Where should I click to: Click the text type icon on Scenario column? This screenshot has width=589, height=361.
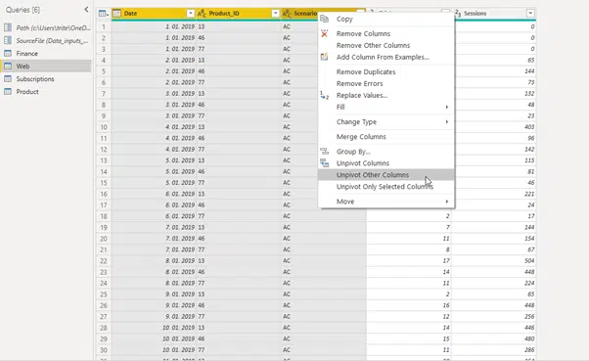pyautogui.click(x=287, y=14)
